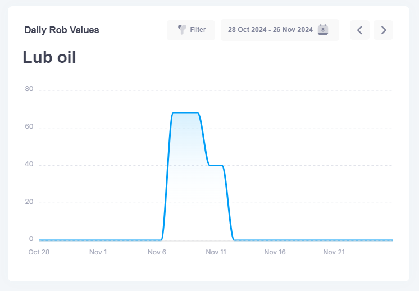Image resolution: width=419 pixels, height=291 pixels.
Task: Click the Nov 11 x-axis label
Action: pyautogui.click(x=216, y=252)
